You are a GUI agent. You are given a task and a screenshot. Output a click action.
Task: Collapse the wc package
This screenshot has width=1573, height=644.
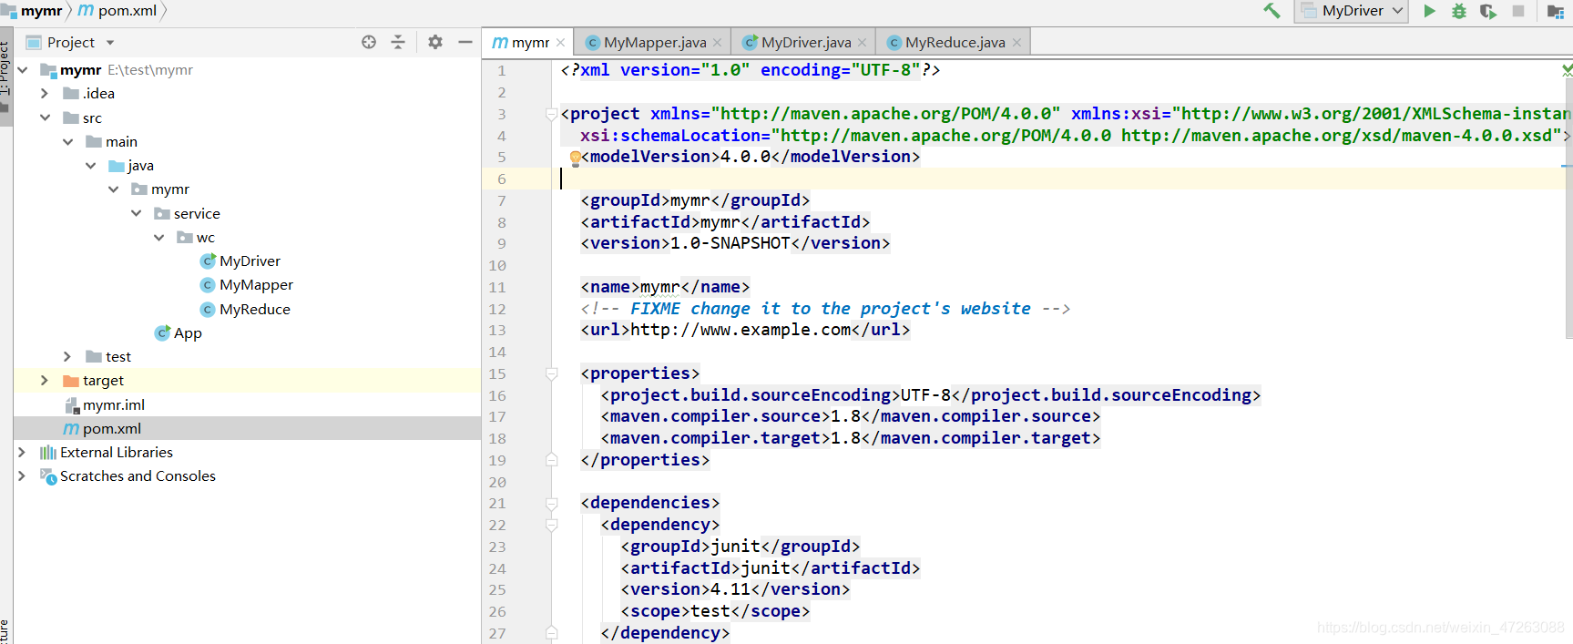pos(159,237)
